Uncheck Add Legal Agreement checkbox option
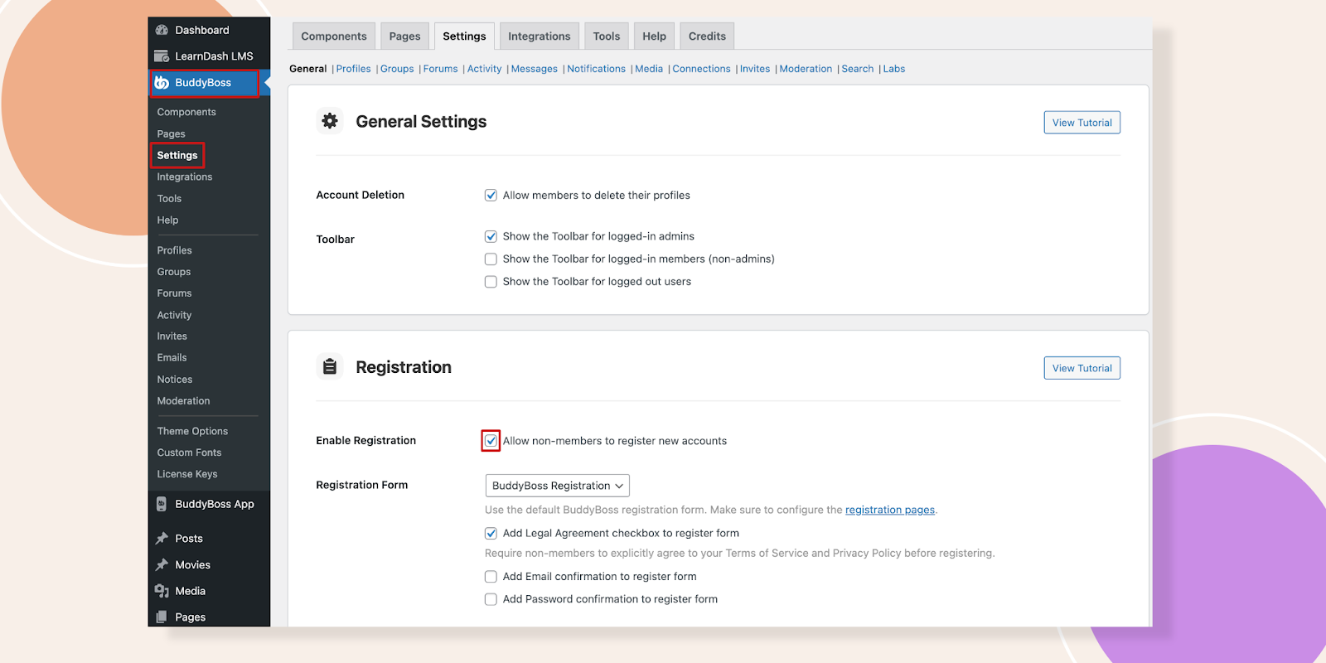This screenshot has width=1326, height=663. tap(491, 534)
